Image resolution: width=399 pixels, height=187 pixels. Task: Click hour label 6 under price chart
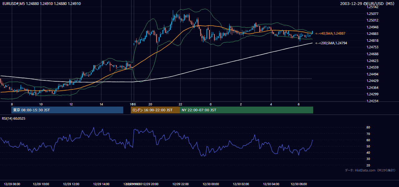click(299, 104)
